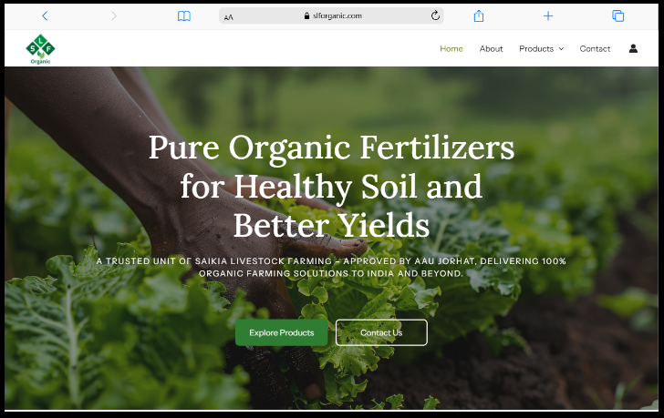Click the SLF Organic logo
664x418 pixels.
tap(39, 48)
